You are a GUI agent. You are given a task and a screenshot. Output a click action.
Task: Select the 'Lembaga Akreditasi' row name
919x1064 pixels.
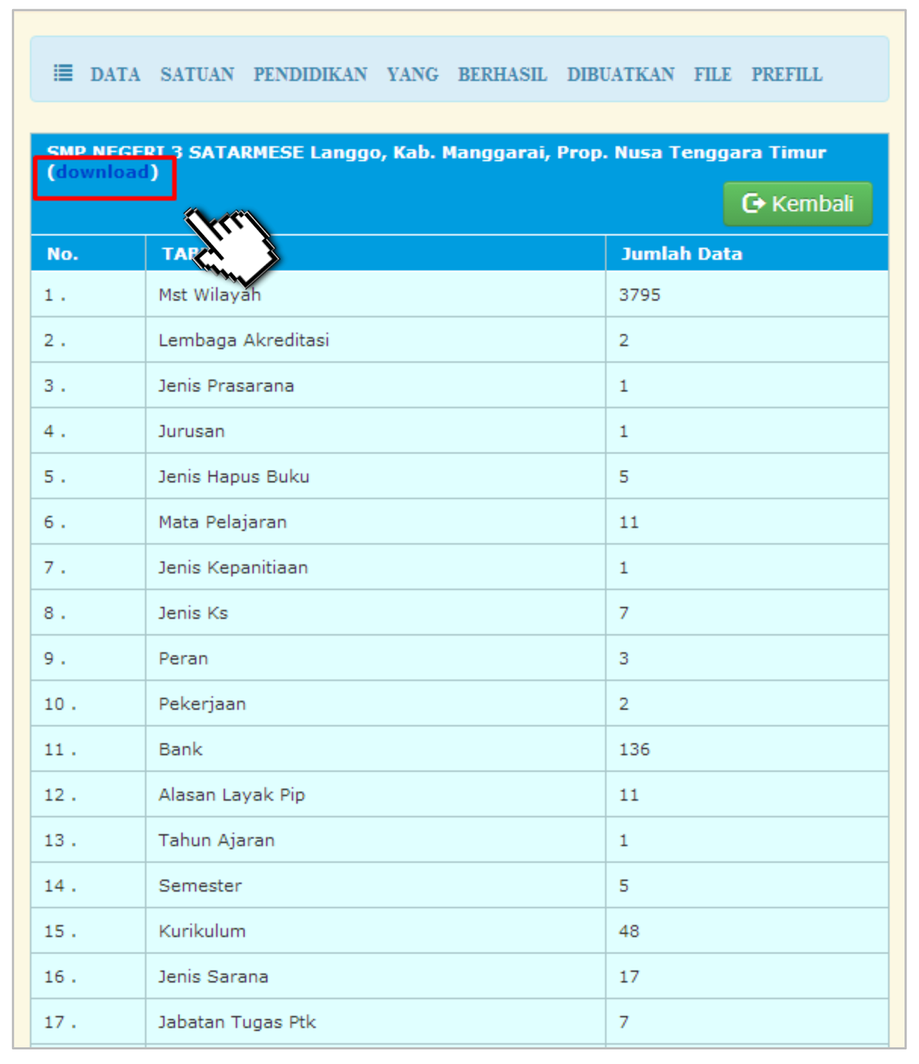click(x=243, y=340)
